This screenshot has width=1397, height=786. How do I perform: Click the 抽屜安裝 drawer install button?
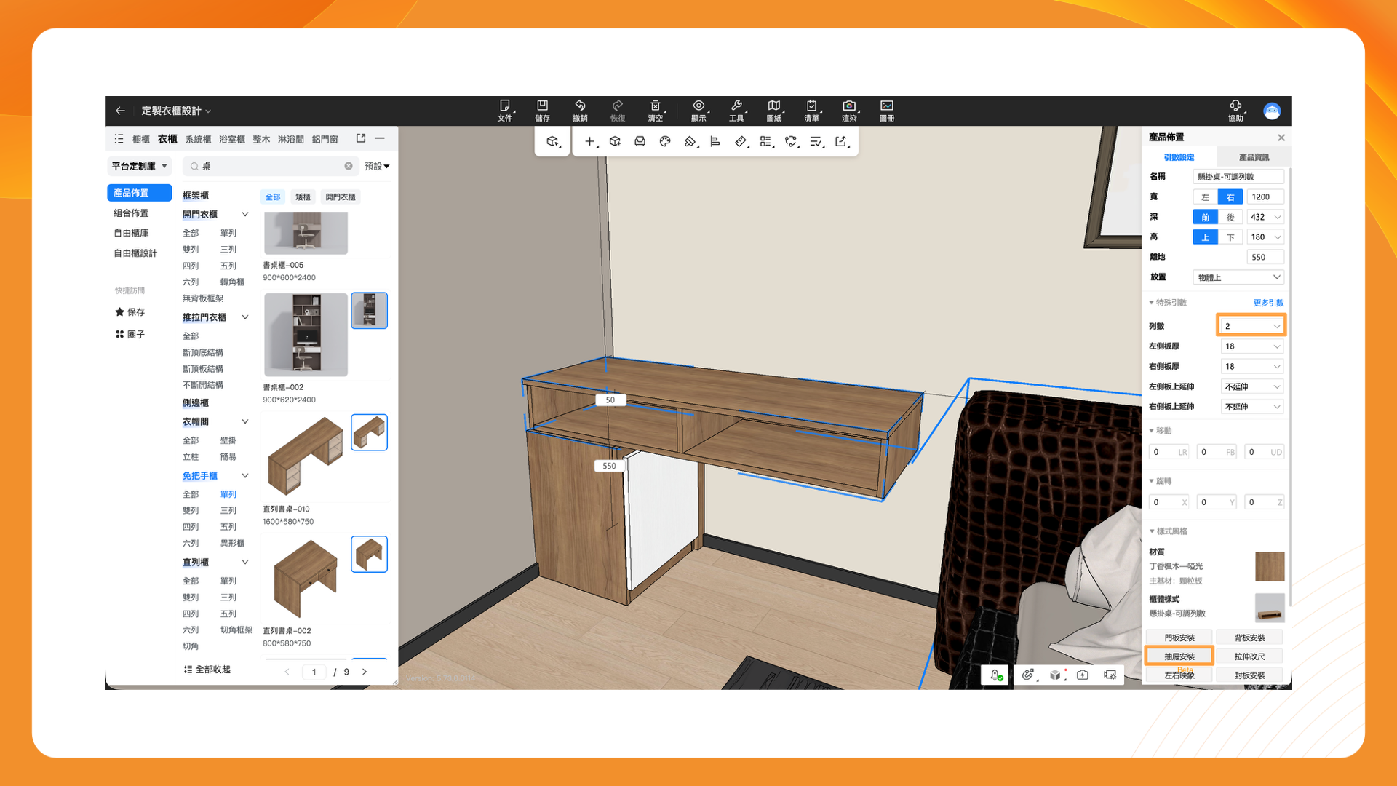tap(1179, 656)
